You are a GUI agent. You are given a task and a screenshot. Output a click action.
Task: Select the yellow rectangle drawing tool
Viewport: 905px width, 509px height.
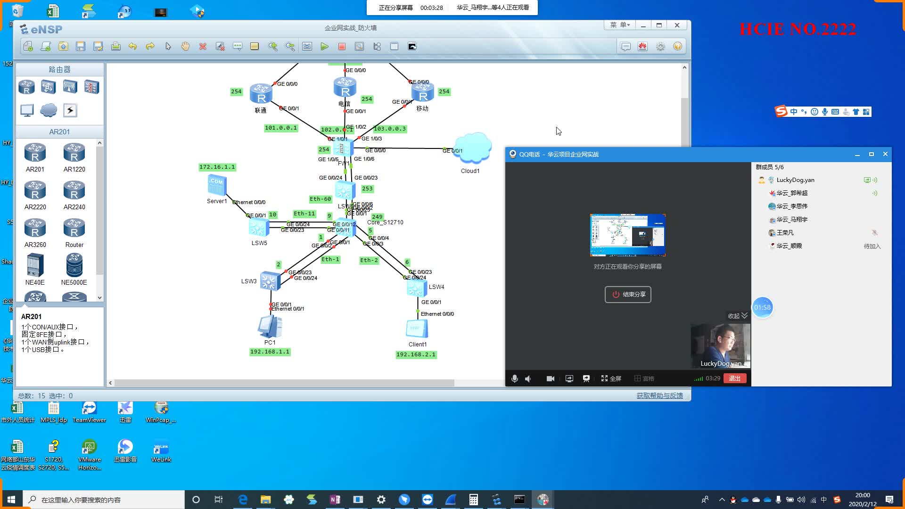click(x=255, y=46)
